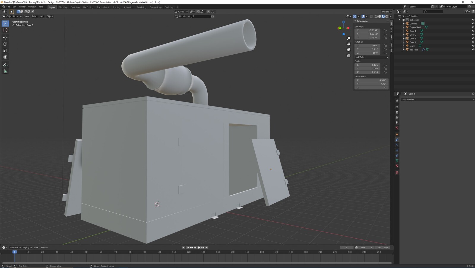Screen dimensions: 475x268
Task: Open Material properties tab
Action: click(397, 166)
